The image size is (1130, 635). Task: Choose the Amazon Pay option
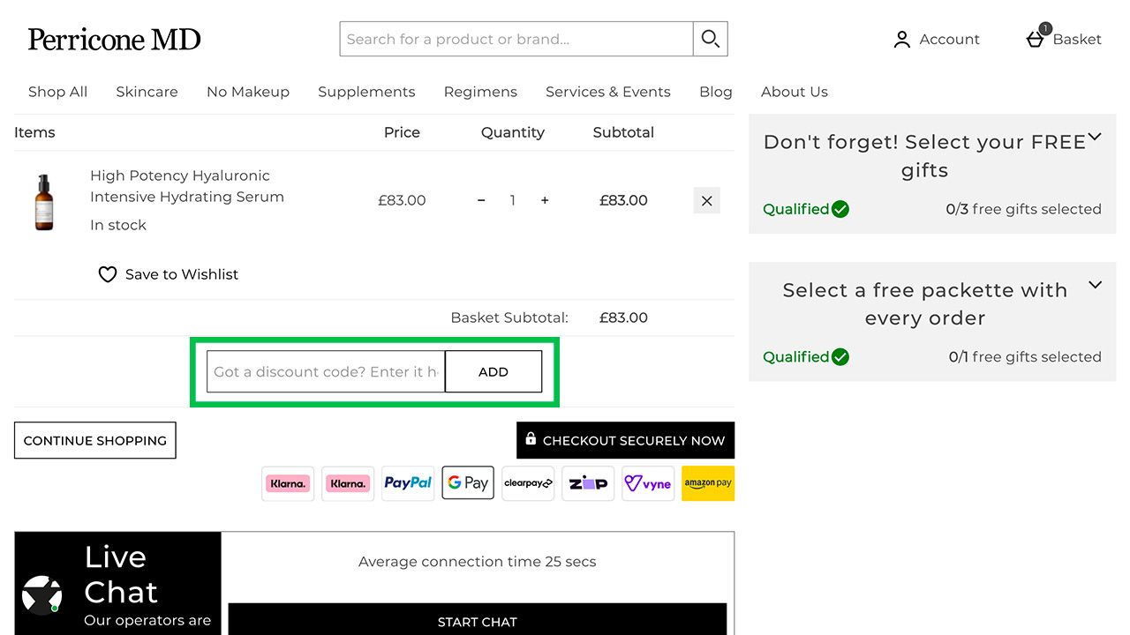point(708,483)
